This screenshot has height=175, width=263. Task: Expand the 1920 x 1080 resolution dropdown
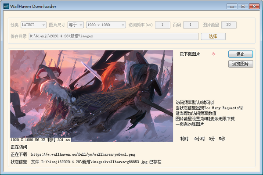106,25
